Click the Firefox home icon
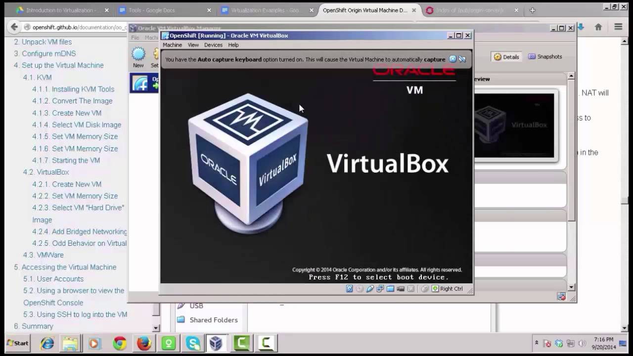The image size is (633, 356). [x=598, y=27]
